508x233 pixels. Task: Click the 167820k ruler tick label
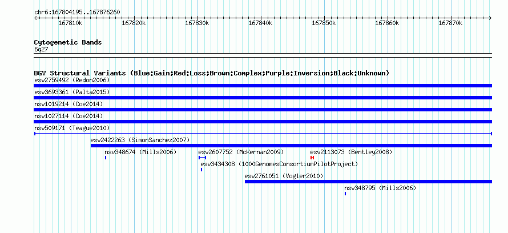coord(134,23)
